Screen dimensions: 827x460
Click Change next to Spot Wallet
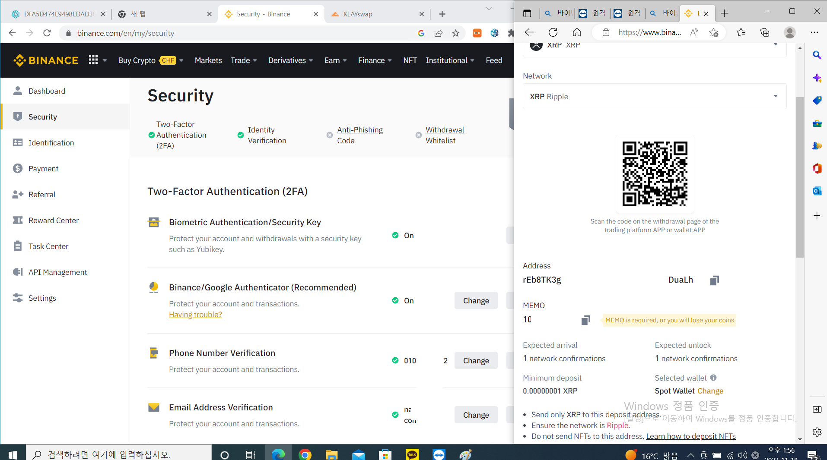coord(710,391)
